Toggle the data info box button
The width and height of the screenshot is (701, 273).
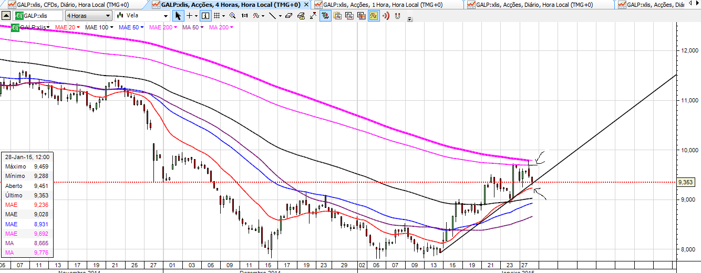coord(205,16)
